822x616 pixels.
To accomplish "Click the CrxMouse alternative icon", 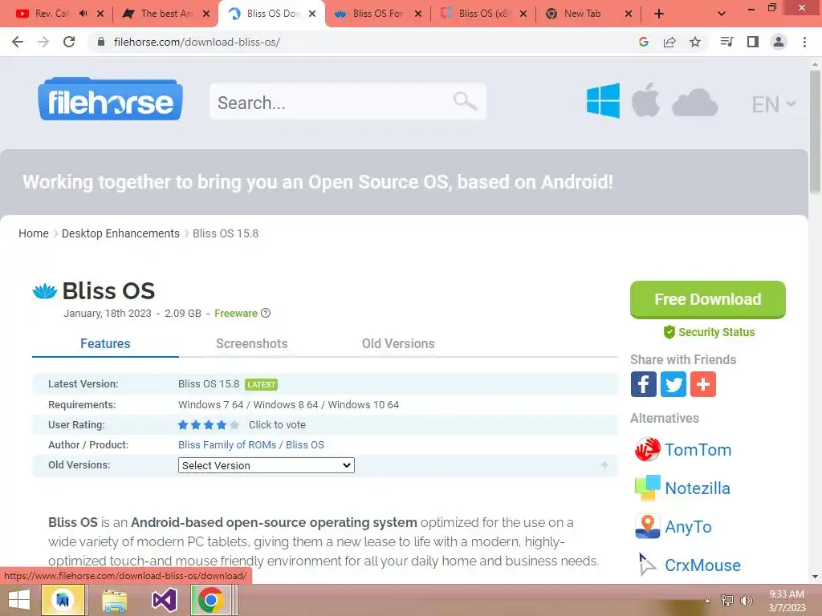I will pos(648,565).
